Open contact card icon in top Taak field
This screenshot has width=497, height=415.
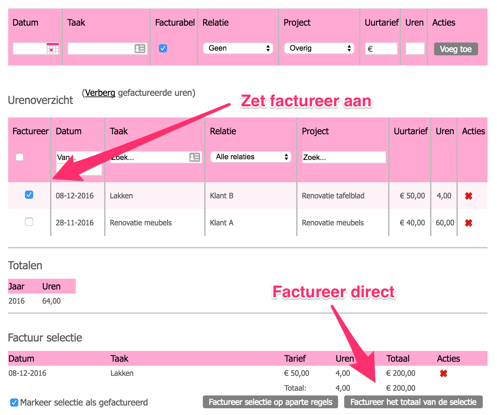coord(140,49)
